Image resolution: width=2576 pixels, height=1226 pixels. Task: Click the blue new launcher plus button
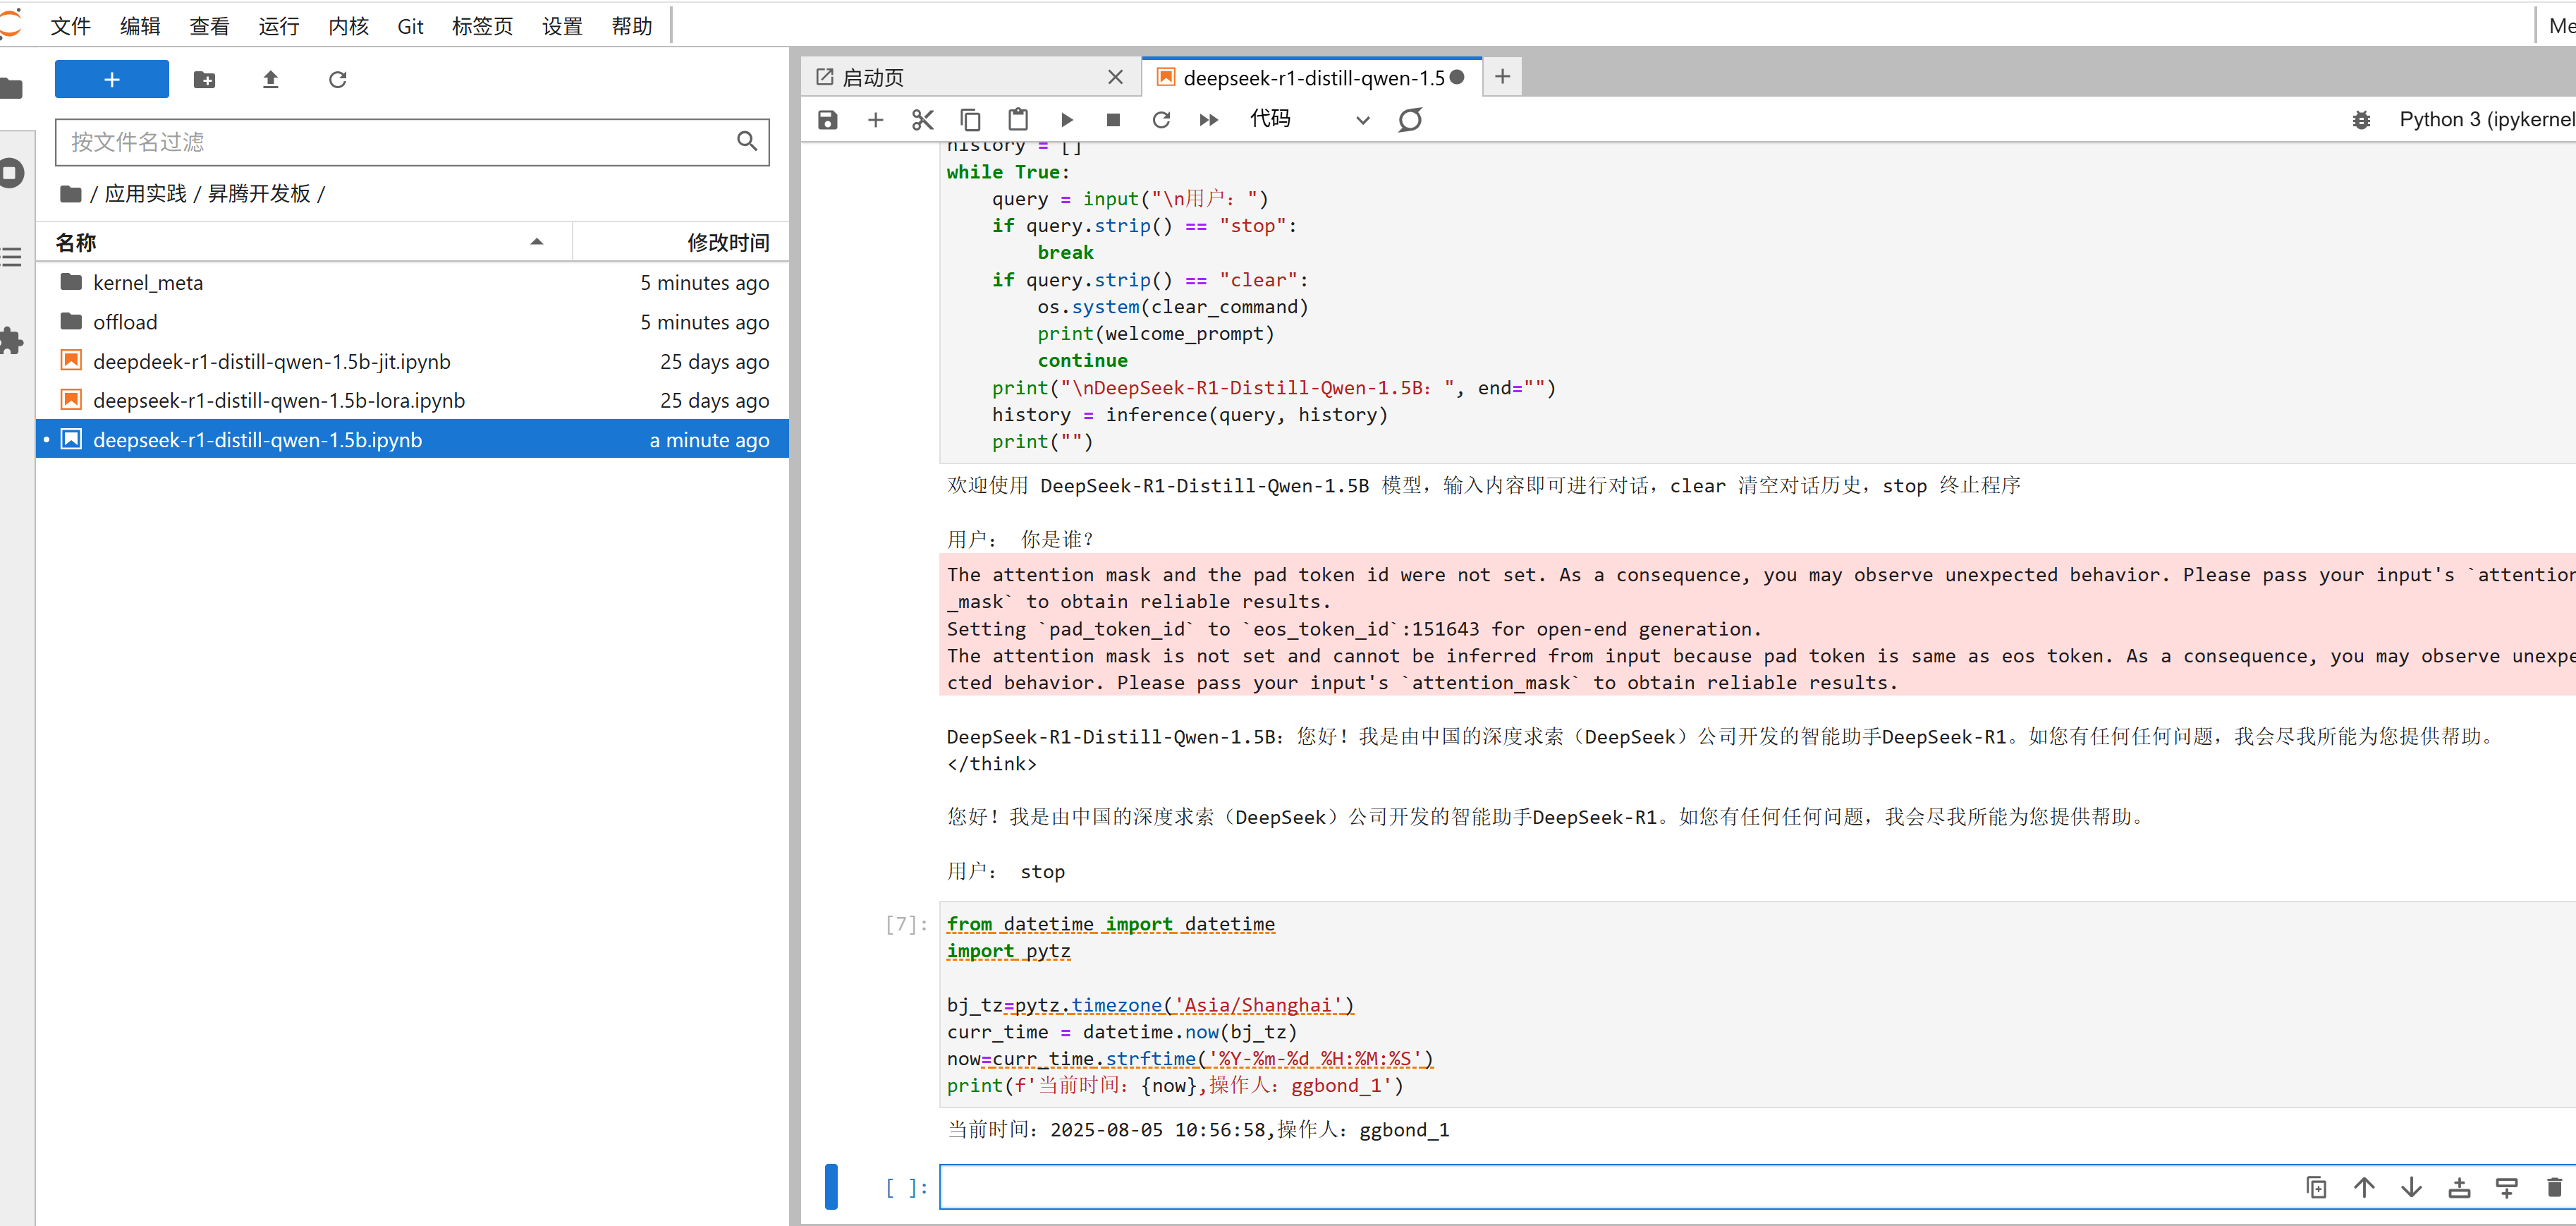tap(112, 79)
